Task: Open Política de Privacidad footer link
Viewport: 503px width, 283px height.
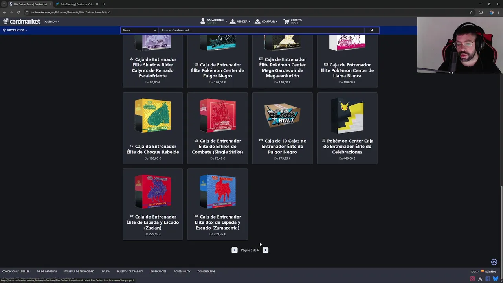Action: pyautogui.click(x=79, y=272)
